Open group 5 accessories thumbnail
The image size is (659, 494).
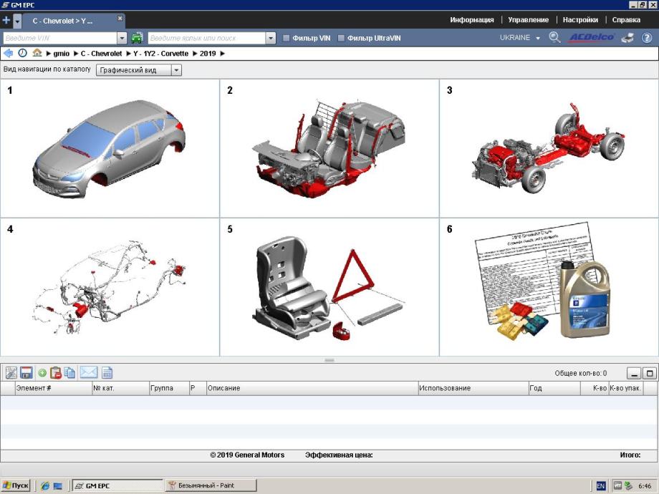click(329, 287)
